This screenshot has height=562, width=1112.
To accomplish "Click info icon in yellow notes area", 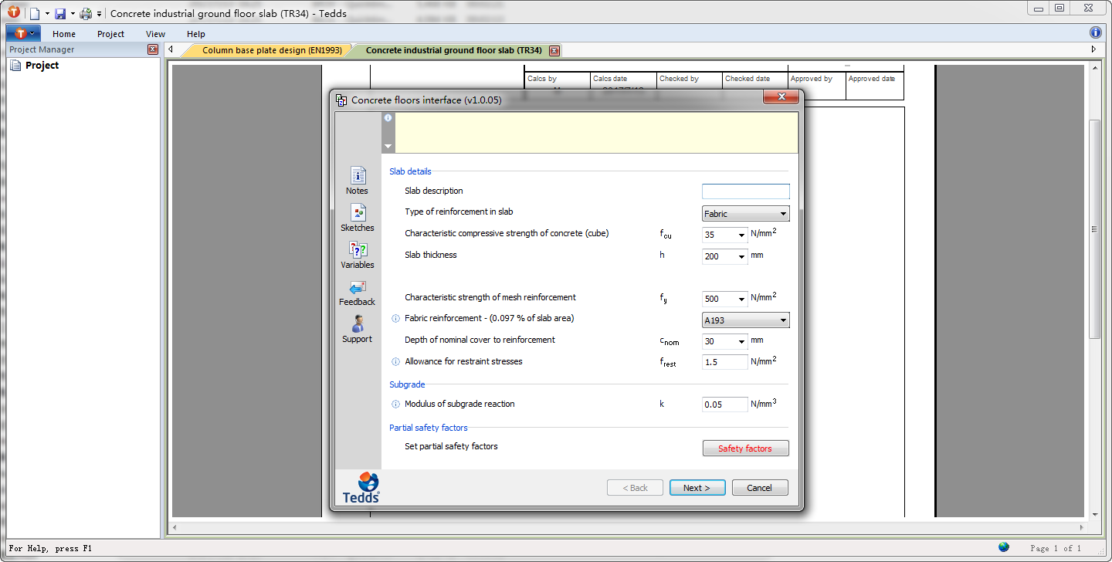I will point(388,118).
